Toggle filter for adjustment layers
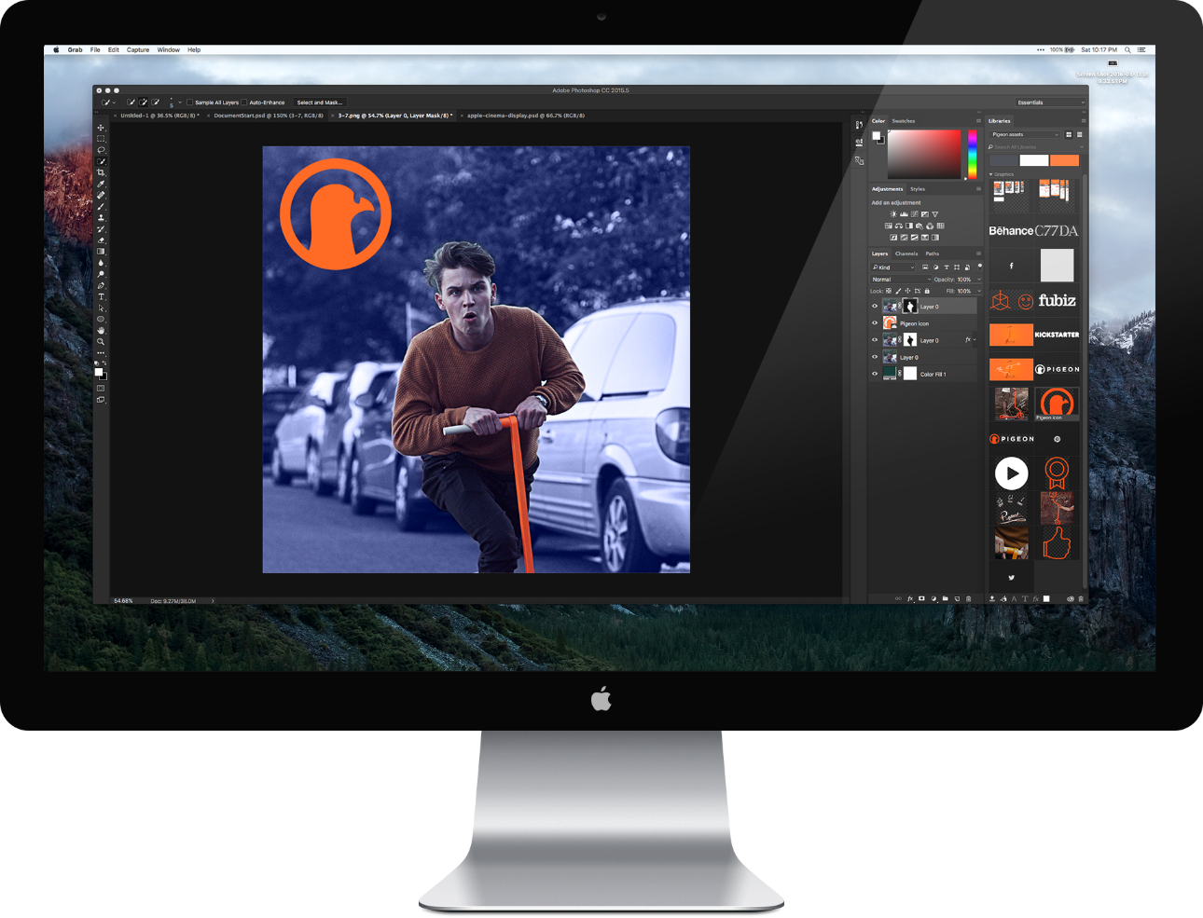The image size is (1203, 918). (935, 267)
